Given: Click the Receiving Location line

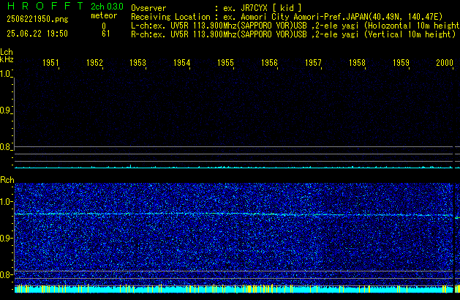Looking at the screenshot, I should [x=287, y=17].
